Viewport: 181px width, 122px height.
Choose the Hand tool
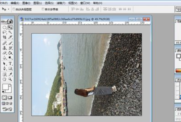tap(5, 79)
